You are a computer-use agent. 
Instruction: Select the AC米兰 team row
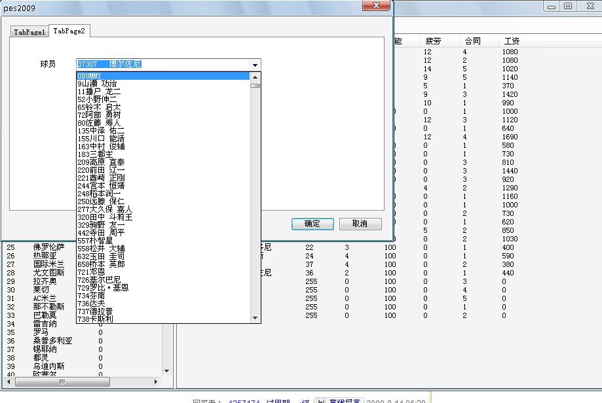[45, 298]
